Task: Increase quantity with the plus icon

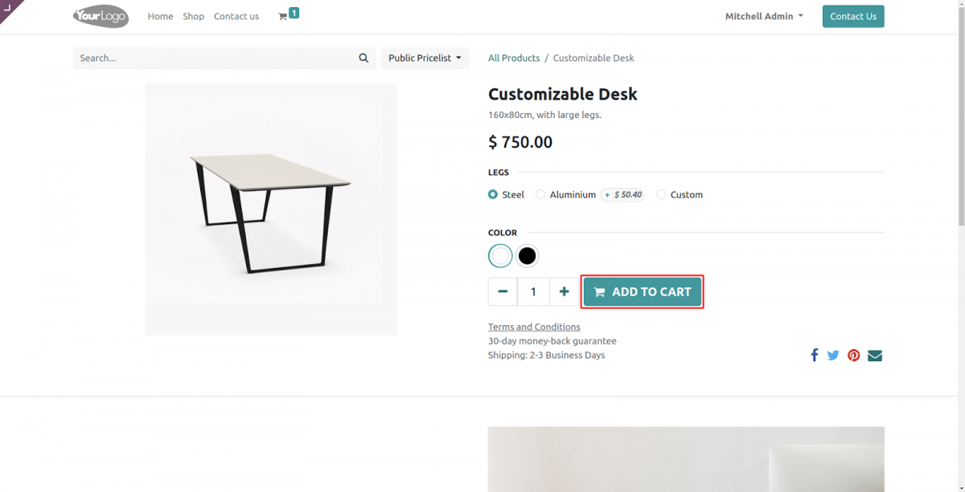Action: click(x=564, y=291)
